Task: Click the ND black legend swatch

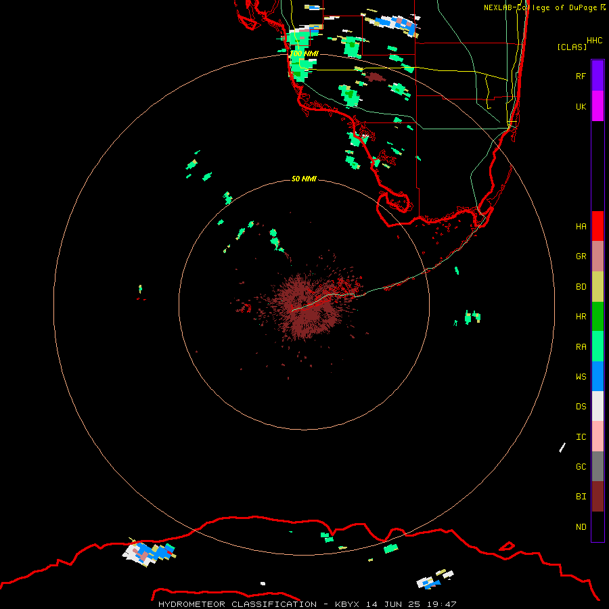Action: (x=597, y=526)
